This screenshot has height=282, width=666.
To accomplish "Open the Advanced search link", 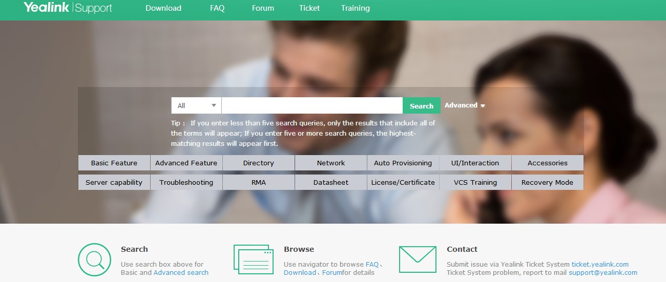I will [181, 272].
